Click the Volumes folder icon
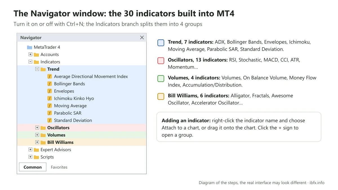Screen dimensions: 338x190 [x=43, y=135]
